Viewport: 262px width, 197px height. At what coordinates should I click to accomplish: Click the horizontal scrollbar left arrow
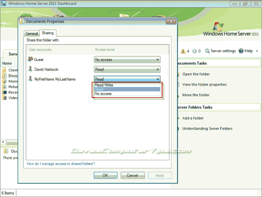[x=3, y=142]
